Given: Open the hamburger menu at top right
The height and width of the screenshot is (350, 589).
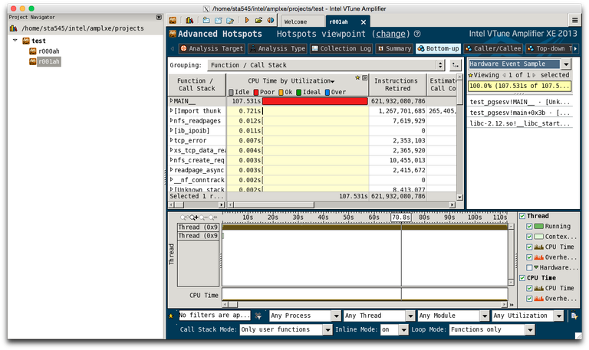Looking at the screenshot, I should tap(576, 21).
